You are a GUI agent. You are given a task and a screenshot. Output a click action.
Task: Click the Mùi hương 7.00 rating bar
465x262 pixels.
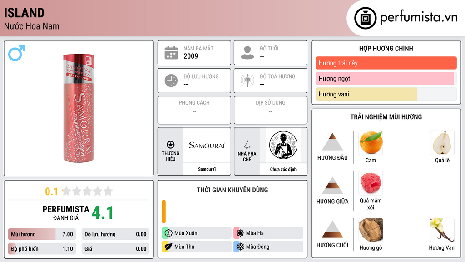click(x=42, y=234)
